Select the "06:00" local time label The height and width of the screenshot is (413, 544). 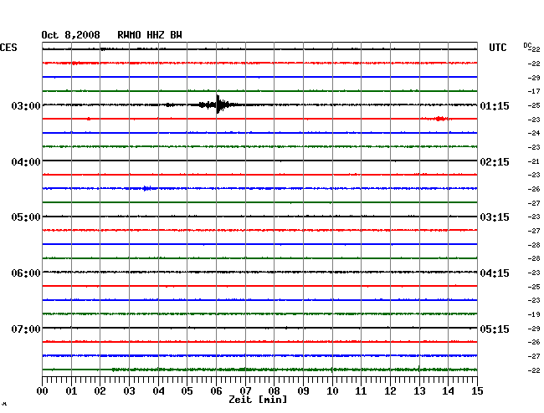[x=26, y=273]
